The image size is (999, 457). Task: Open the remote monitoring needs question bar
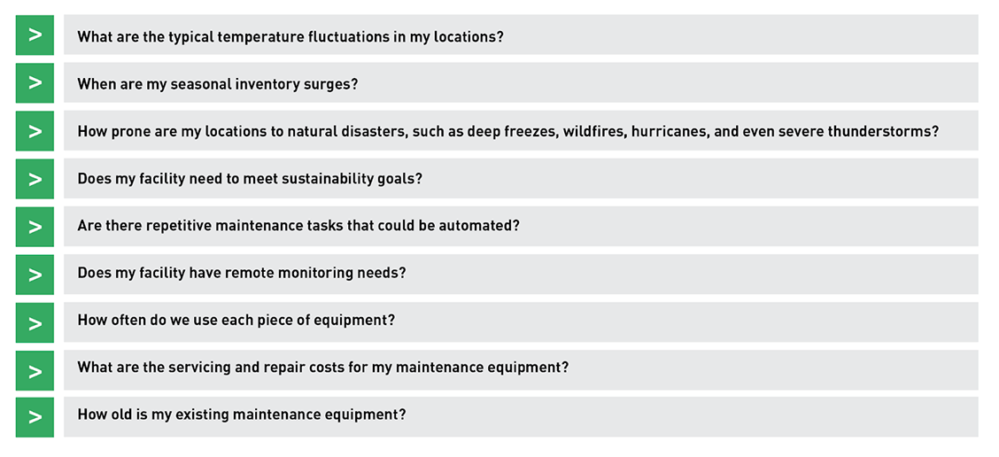tap(520, 275)
